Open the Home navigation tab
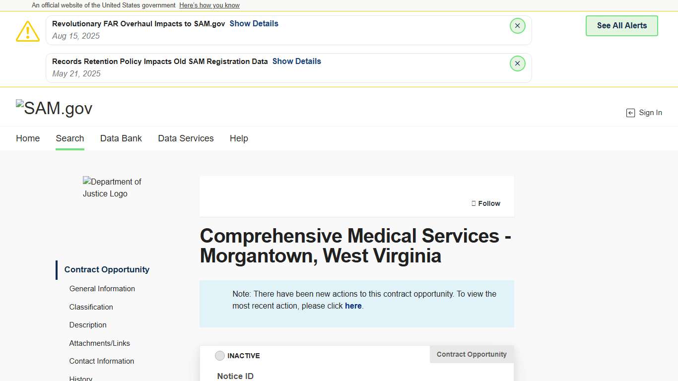678x381 pixels. tap(28, 138)
